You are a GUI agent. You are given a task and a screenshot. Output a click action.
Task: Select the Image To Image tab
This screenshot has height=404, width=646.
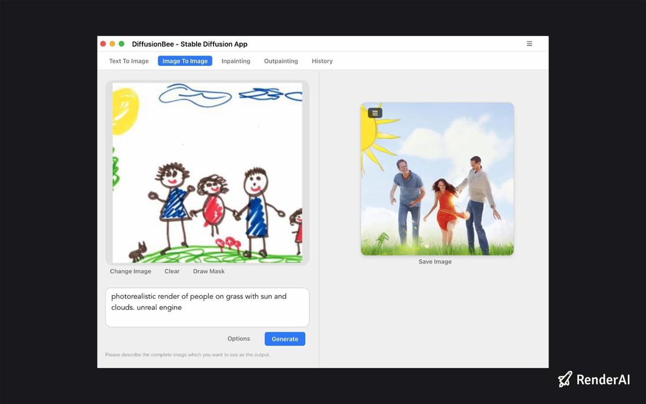coord(185,61)
